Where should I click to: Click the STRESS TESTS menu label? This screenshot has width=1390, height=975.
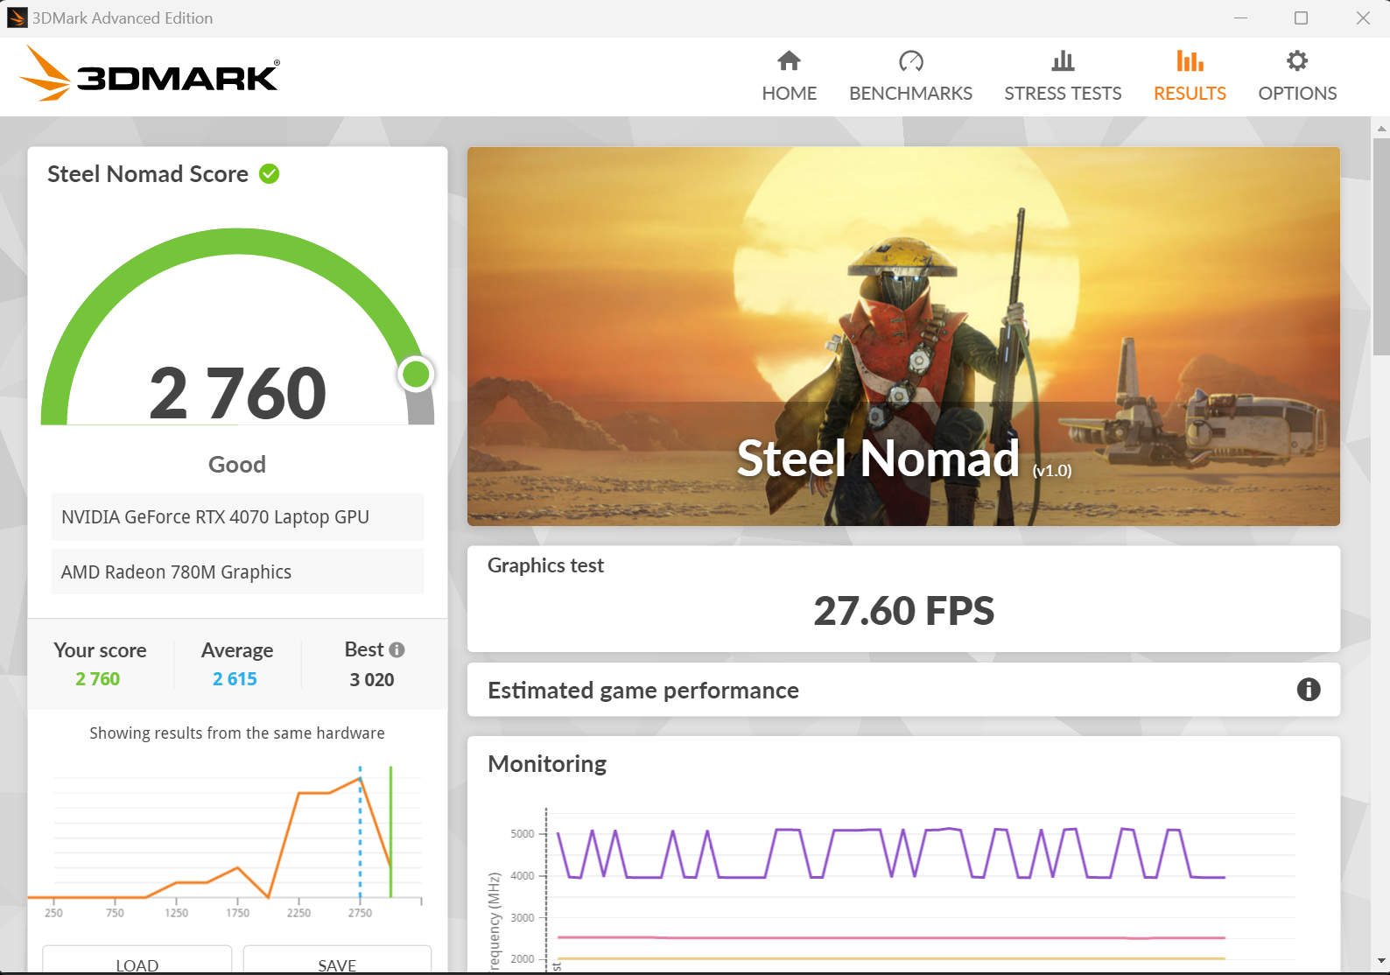[1063, 94]
